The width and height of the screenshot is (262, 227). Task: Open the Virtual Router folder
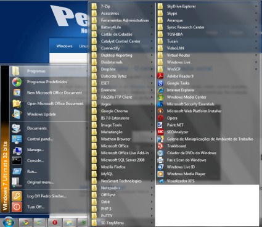coord(207,55)
